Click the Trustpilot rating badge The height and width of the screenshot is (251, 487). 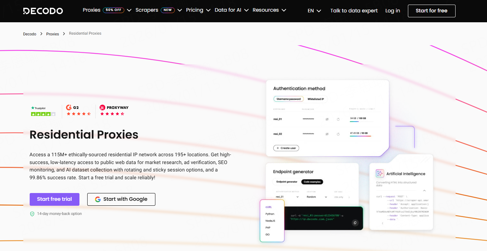pyautogui.click(x=43, y=111)
